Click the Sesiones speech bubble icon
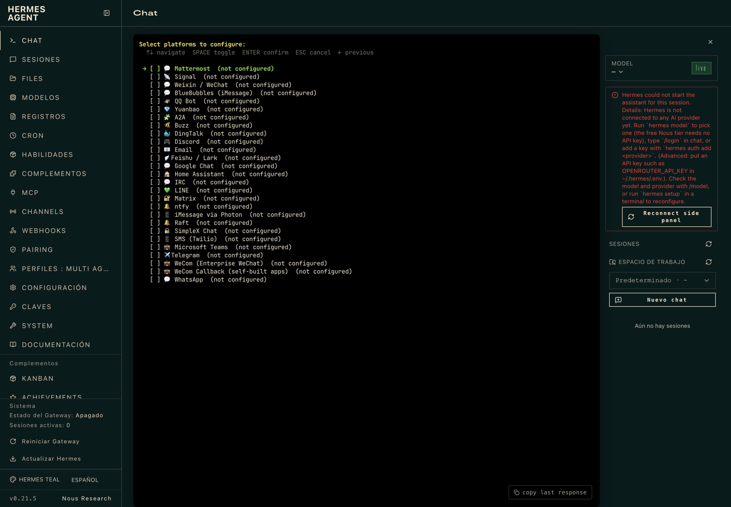Image resolution: width=731 pixels, height=507 pixels. pyautogui.click(x=13, y=59)
